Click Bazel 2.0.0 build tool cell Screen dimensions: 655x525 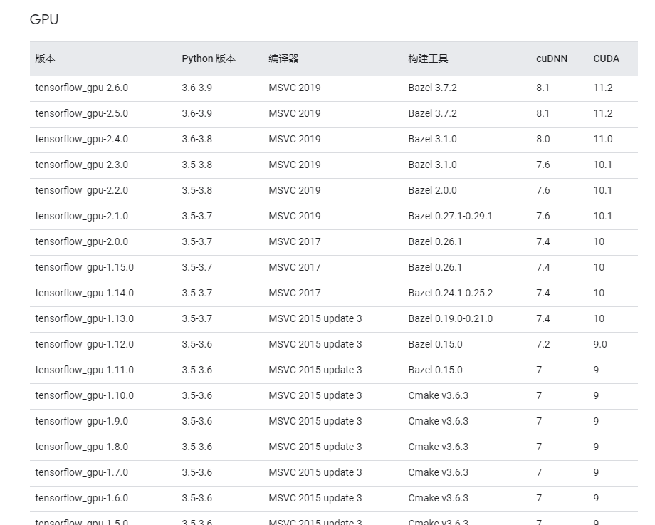(x=432, y=191)
